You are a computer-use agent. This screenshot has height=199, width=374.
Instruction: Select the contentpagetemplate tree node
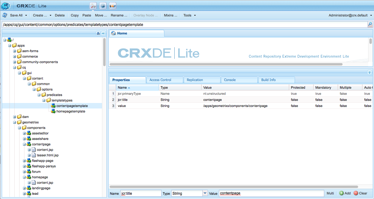point(72,106)
